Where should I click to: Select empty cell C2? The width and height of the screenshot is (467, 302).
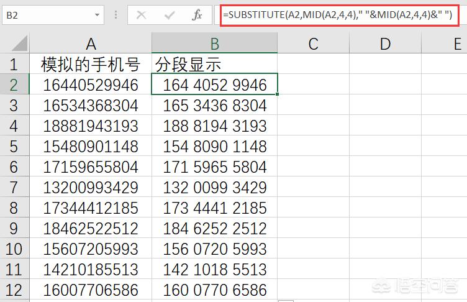click(x=313, y=85)
